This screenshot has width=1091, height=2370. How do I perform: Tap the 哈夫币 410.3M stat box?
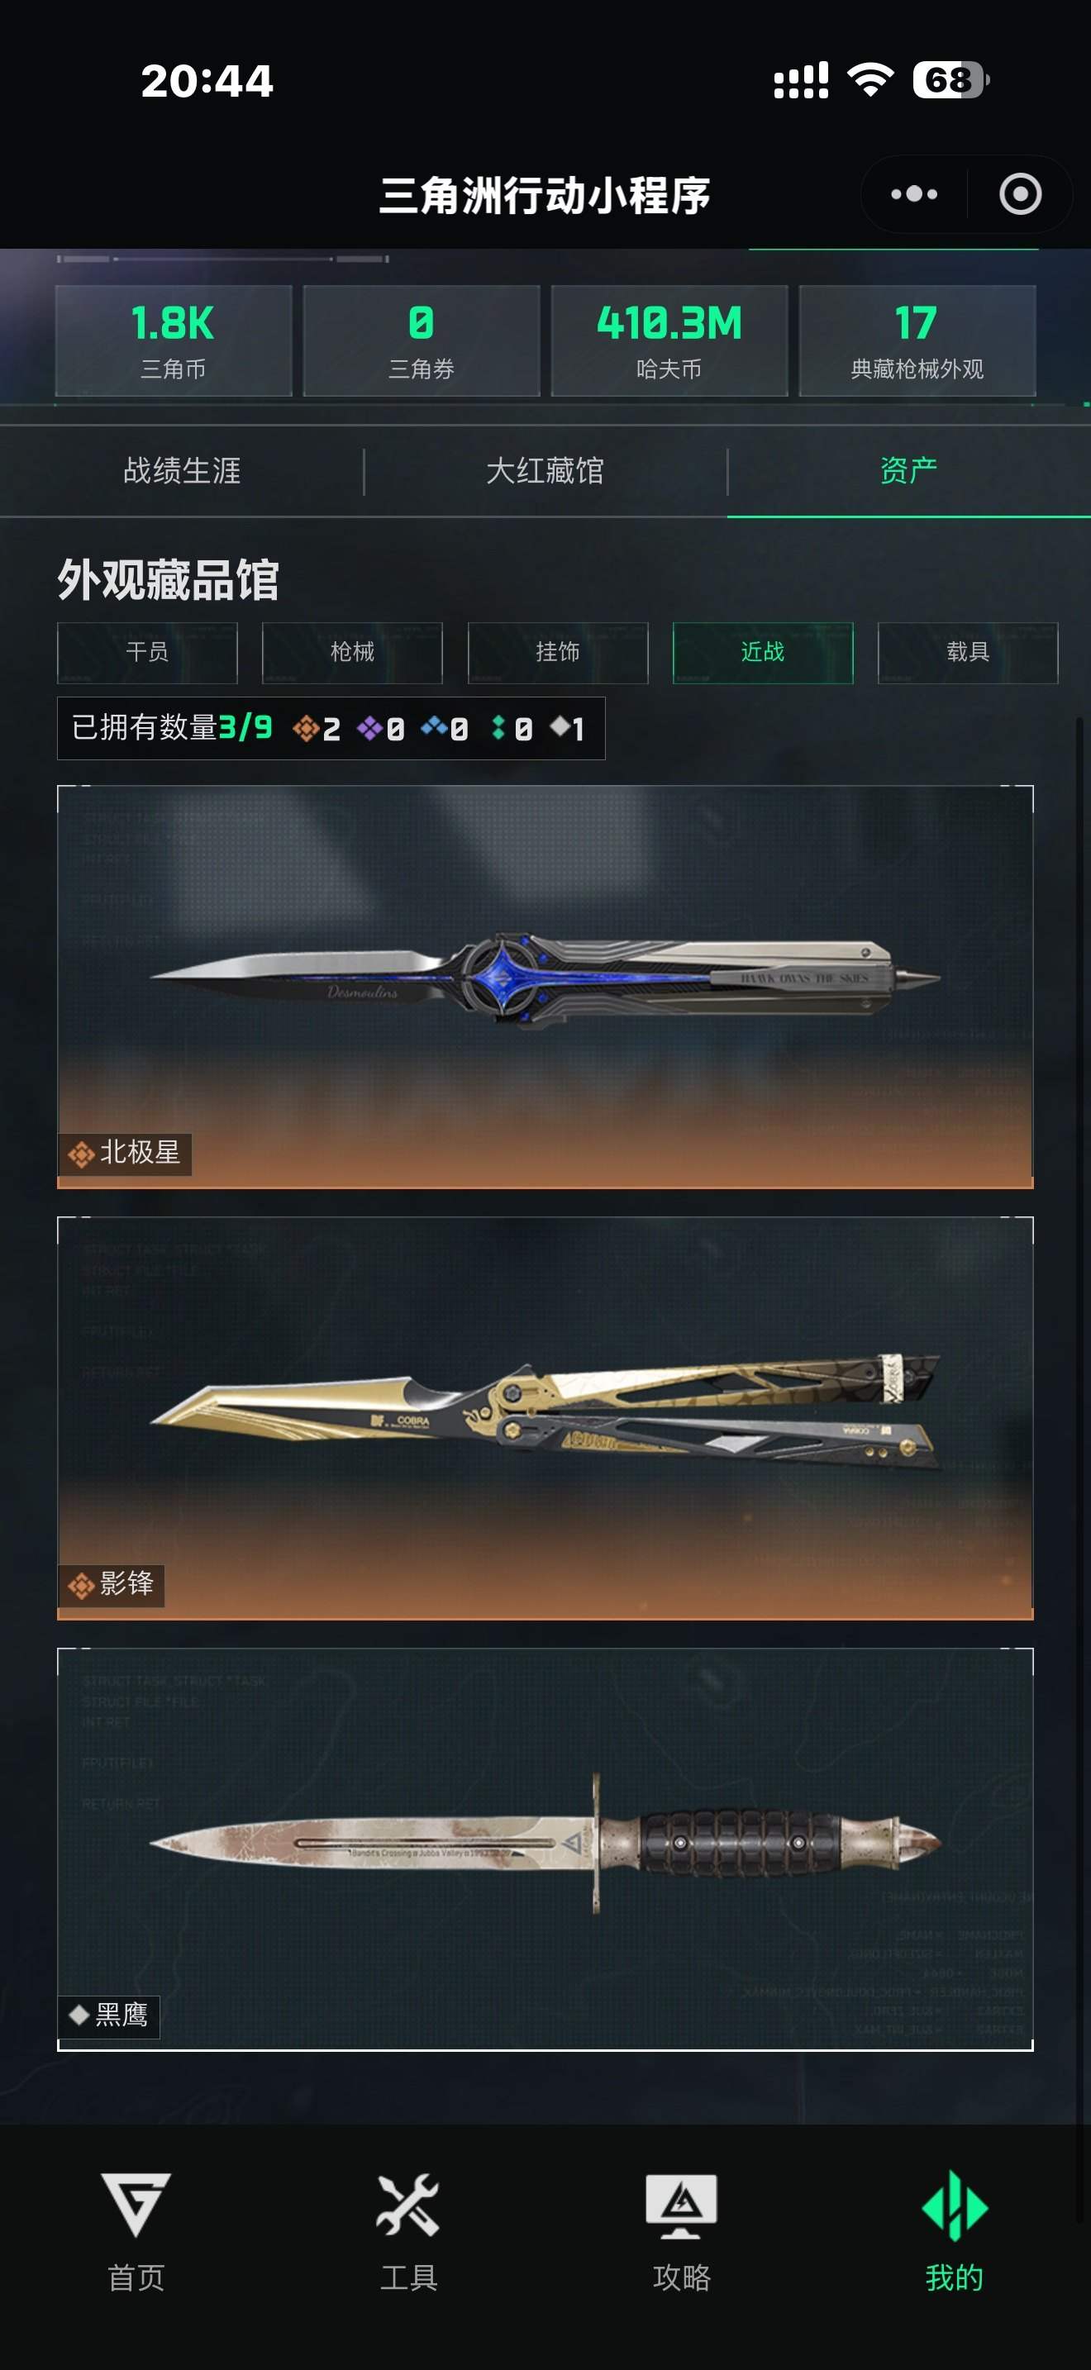pyautogui.click(x=669, y=340)
